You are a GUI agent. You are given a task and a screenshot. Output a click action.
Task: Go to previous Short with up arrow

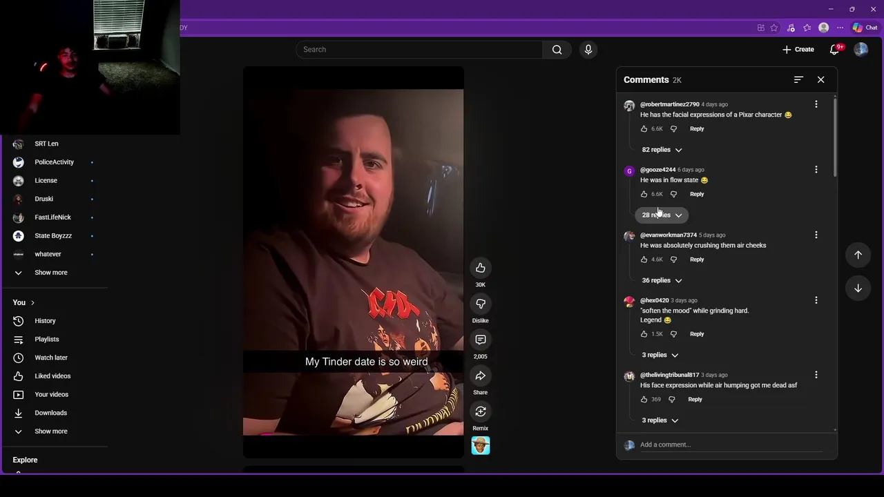[858, 255]
